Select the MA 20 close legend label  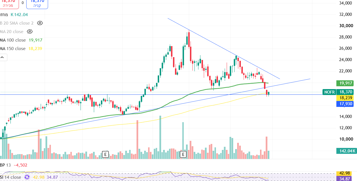12,31
